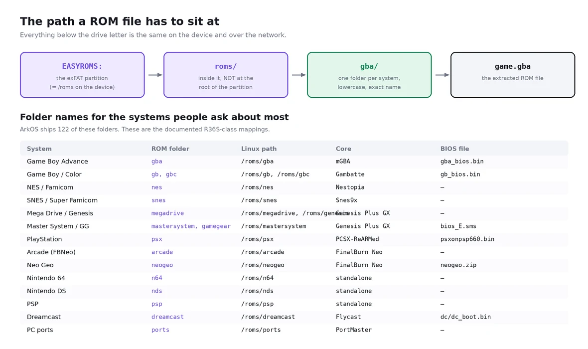Click the "psxonpsp660.bin" BIOS cell
This screenshot has height=349, width=588.
point(467,239)
